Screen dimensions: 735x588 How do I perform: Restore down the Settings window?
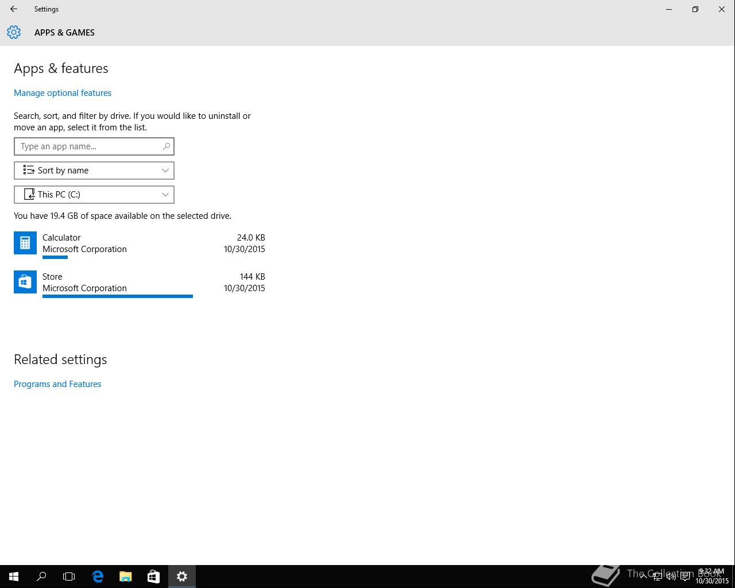coord(695,9)
